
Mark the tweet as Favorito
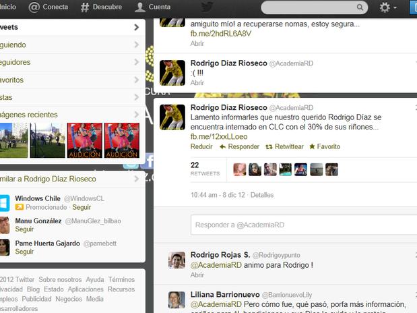pyautogui.click(x=325, y=147)
